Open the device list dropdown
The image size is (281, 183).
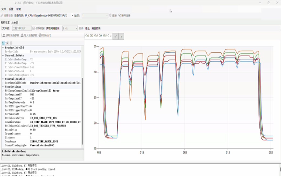click(x=72, y=16)
